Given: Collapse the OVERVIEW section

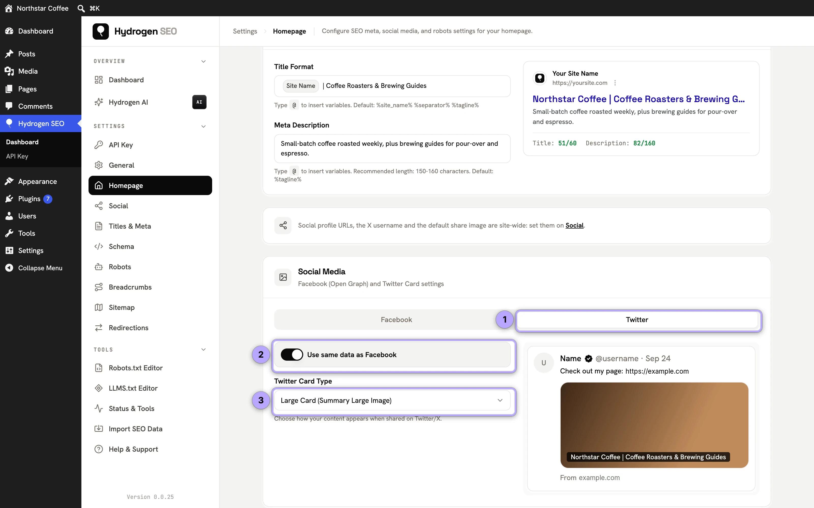Looking at the screenshot, I should coord(203,61).
